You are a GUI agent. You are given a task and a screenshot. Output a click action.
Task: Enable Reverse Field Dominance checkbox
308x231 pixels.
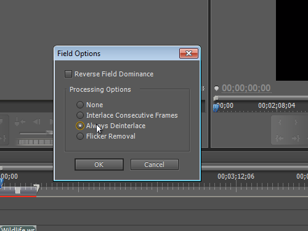pos(68,74)
